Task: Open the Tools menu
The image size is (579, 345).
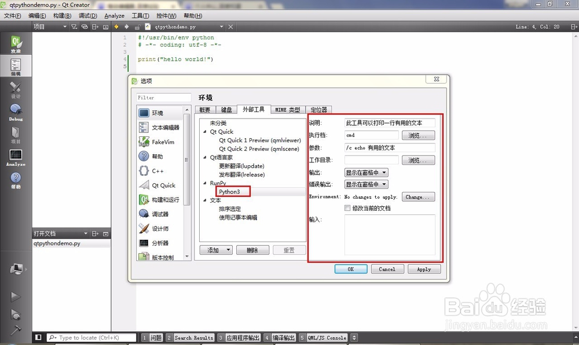Action: point(140,16)
